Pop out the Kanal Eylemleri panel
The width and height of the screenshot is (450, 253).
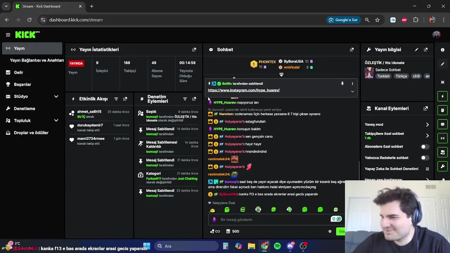point(426,109)
